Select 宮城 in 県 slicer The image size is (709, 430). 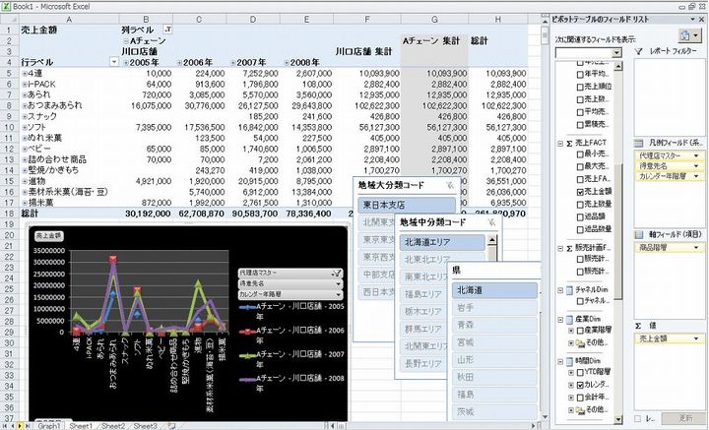pyautogui.click(x=494, y=342)
